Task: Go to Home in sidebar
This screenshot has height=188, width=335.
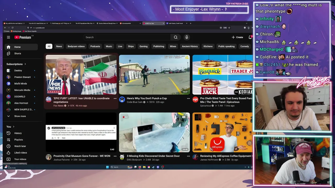Action: pyautogui.click(x=21, y=47)
